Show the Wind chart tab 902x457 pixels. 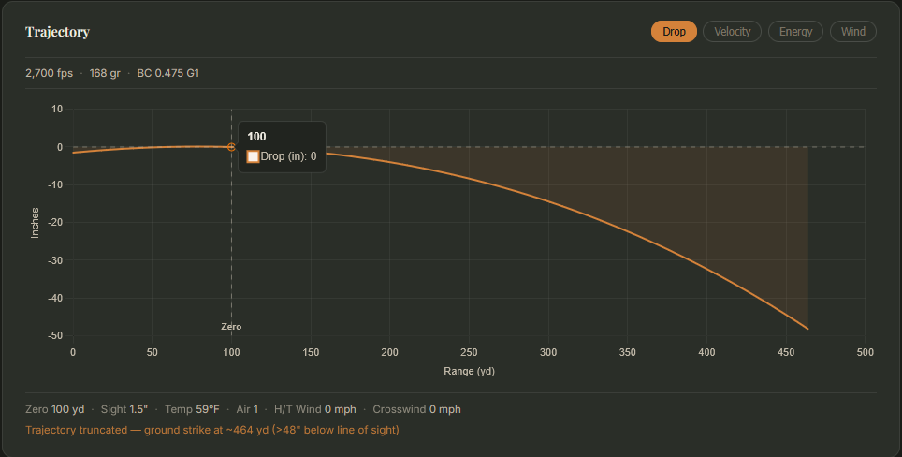pyautogui.click(x=852, y=32)
